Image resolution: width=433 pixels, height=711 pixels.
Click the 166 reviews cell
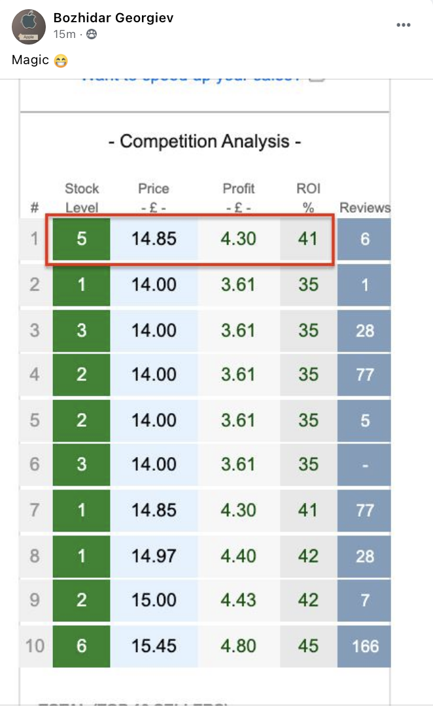(x=364, y=646)
